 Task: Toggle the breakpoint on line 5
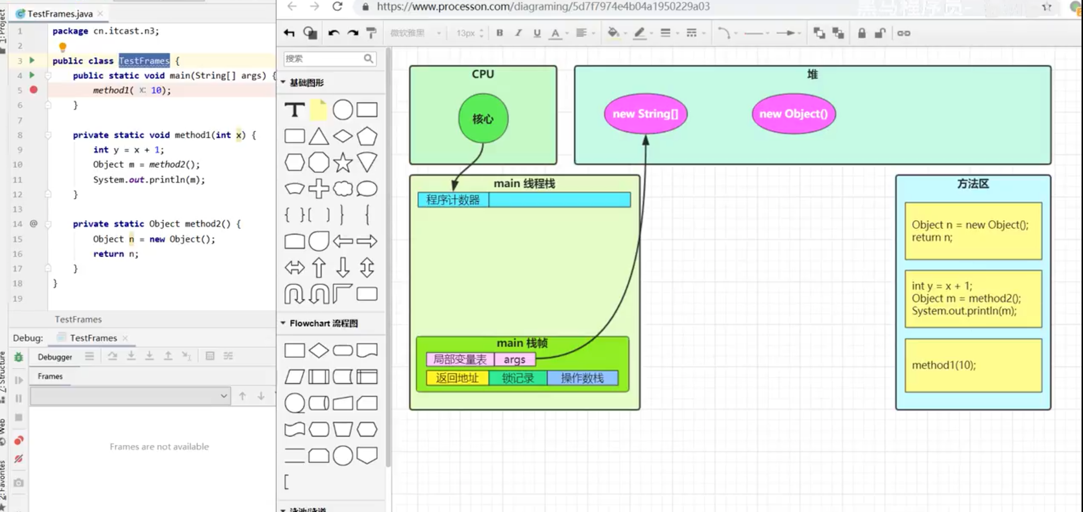(34, 90)
